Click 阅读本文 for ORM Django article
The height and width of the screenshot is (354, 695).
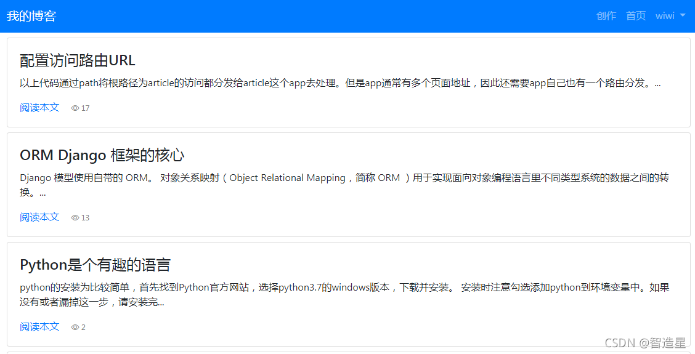tap(39, 217)
